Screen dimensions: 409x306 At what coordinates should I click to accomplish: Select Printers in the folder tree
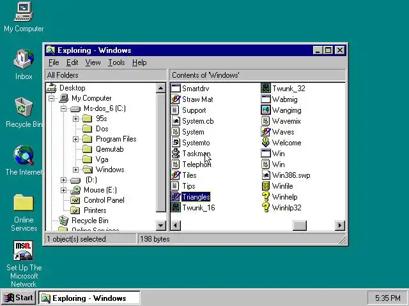point(95,210)
